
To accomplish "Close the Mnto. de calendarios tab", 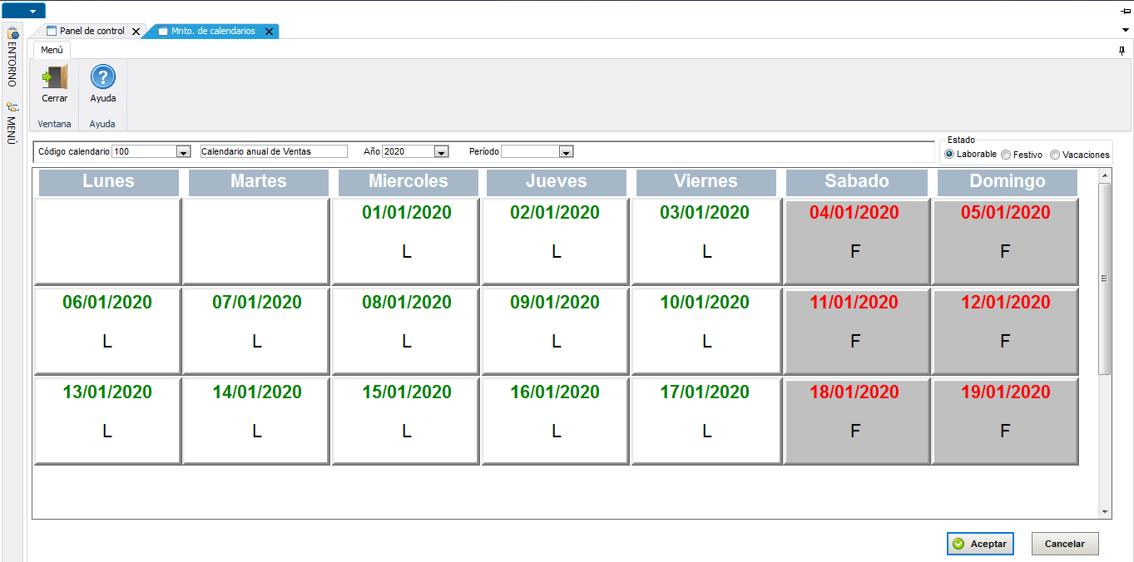I will click(x=269, y=32).
